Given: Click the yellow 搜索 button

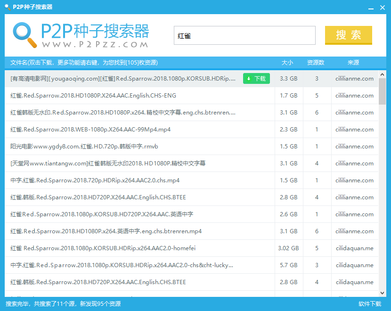Looking at the screenshot, I should [x=348, y=35].
